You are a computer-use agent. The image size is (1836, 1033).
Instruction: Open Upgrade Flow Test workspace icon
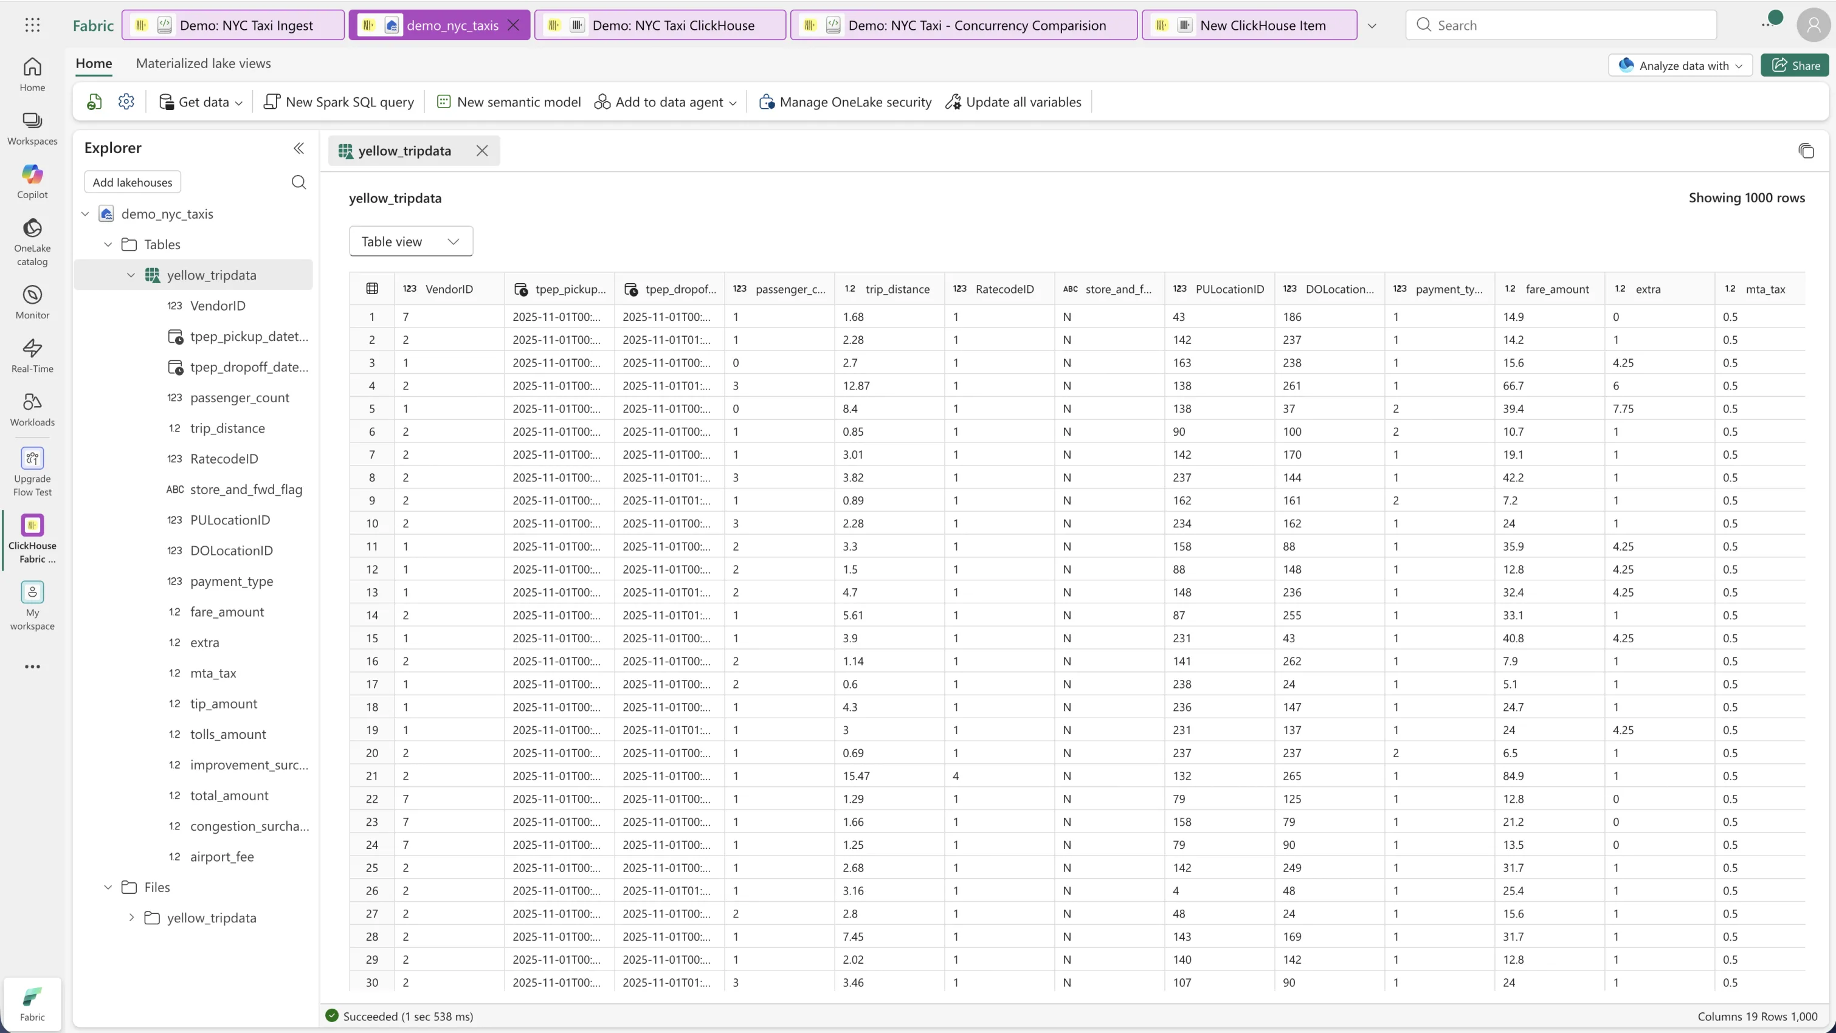pos(32,472)
